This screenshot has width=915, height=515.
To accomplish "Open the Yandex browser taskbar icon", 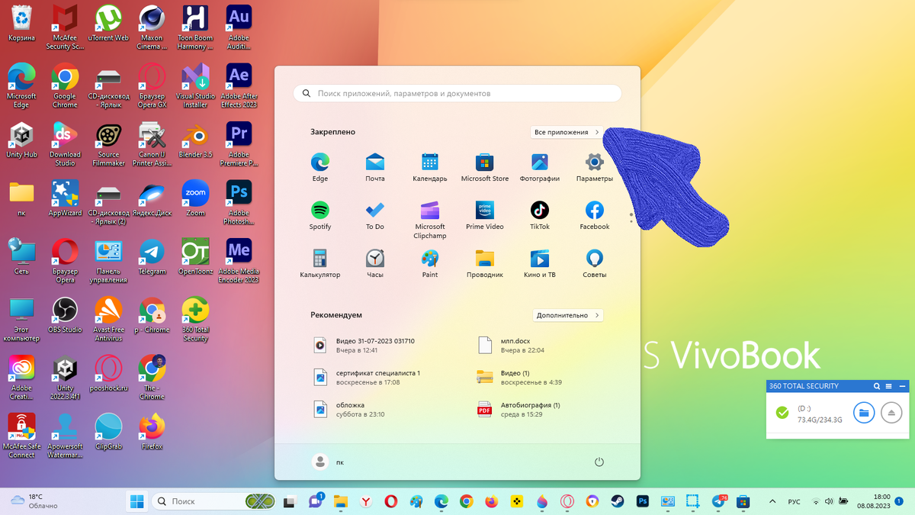I will point(366,501).
